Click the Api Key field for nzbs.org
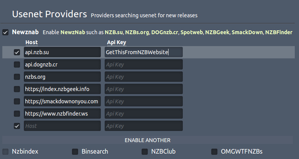299x159 pixels. point(144,77)
